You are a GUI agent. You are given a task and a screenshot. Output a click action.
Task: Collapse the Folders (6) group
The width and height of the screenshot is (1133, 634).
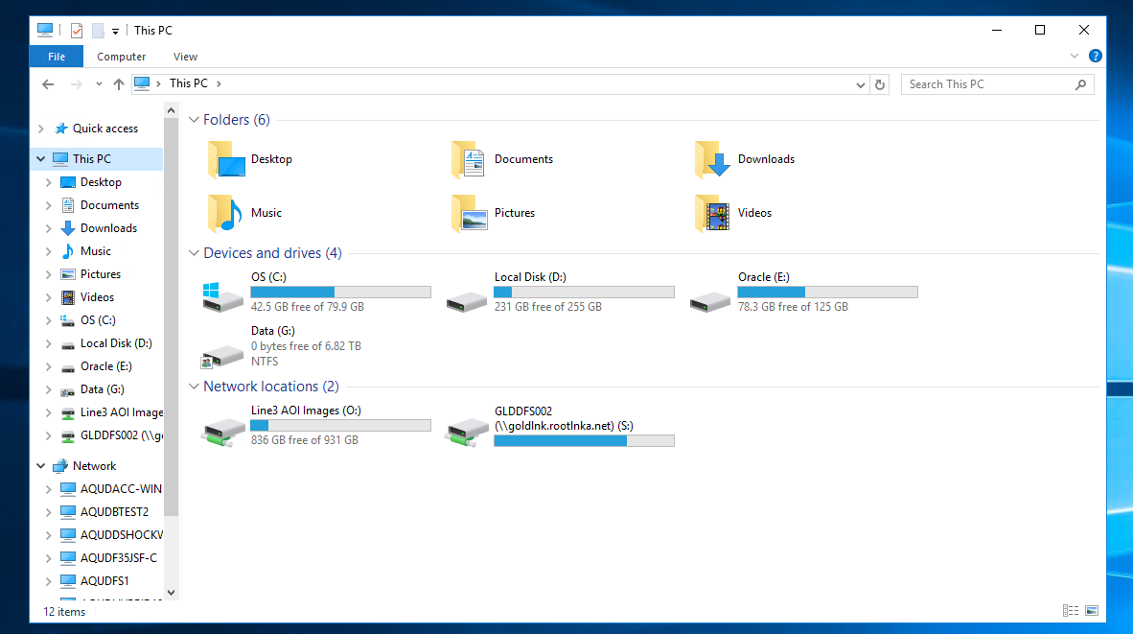point(194,120)
